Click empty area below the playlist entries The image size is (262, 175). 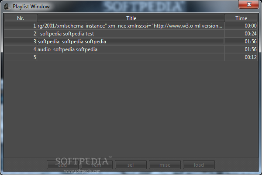pos(131,109)
